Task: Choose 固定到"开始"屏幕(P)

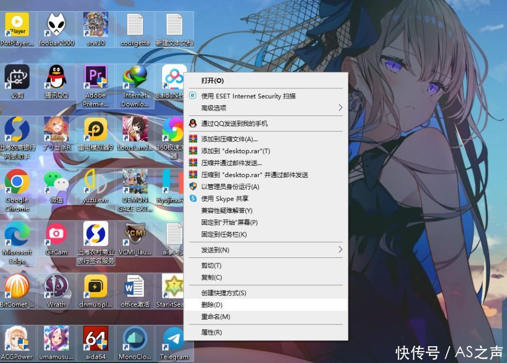Action: [266, 223]
